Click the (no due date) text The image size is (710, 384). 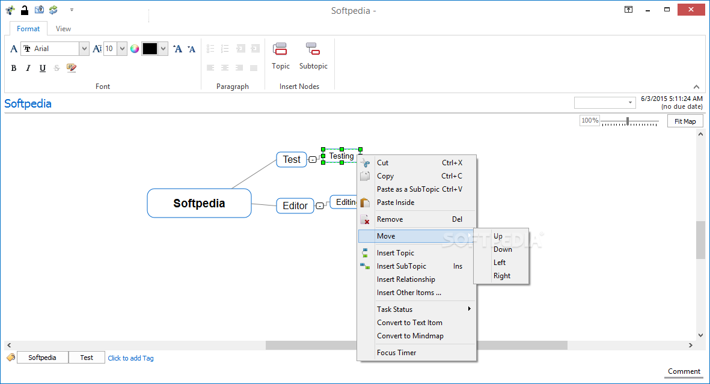tap(682, 107)
